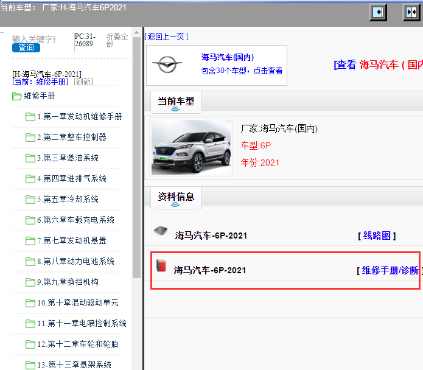Open the 维修手册/诊断 link
The width and height of the screenshot is (423, 370).
tap(390, 270)
